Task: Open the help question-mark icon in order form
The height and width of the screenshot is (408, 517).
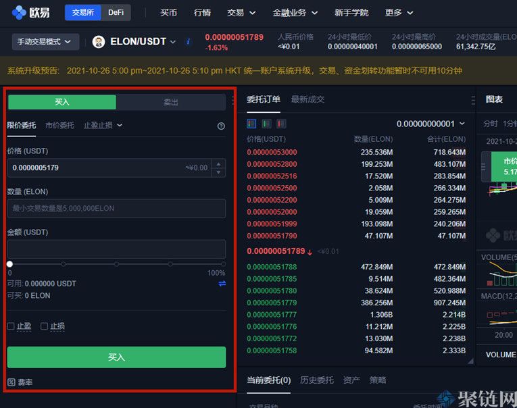Action: (221, 126)
